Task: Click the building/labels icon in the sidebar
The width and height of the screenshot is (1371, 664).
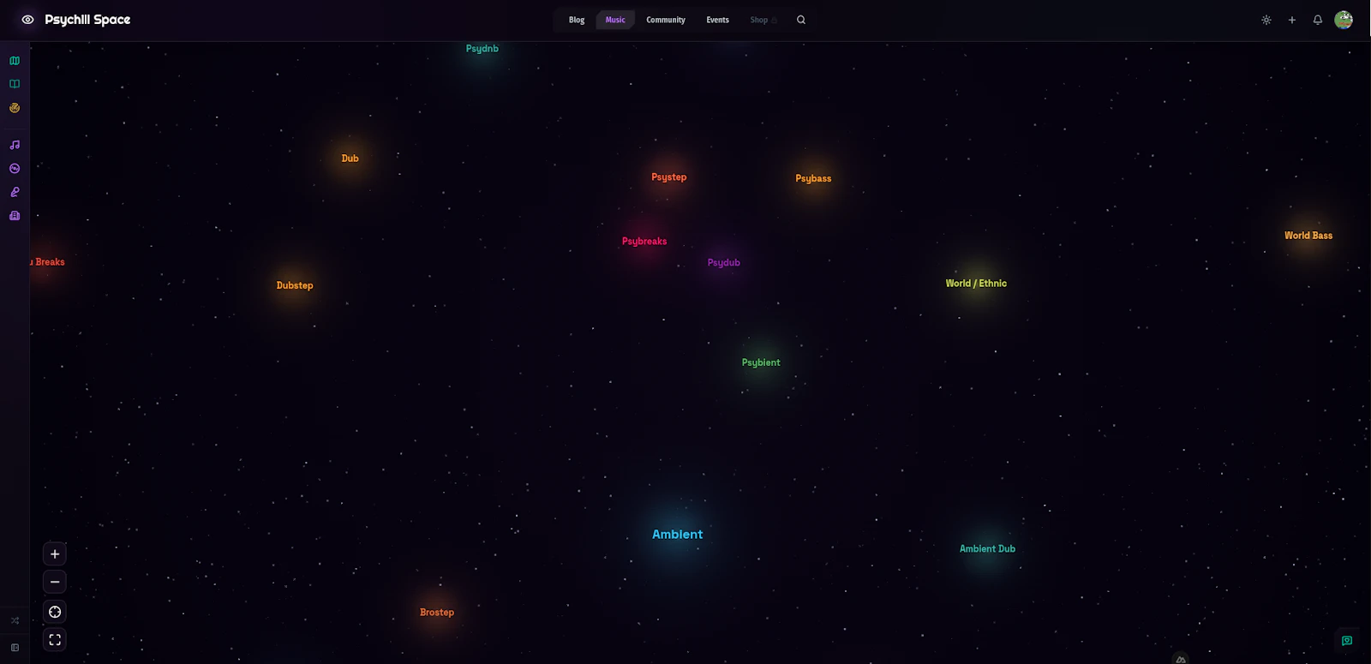Action: pos(15,216)
